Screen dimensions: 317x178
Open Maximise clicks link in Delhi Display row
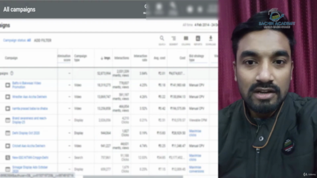tap(195, 133)
